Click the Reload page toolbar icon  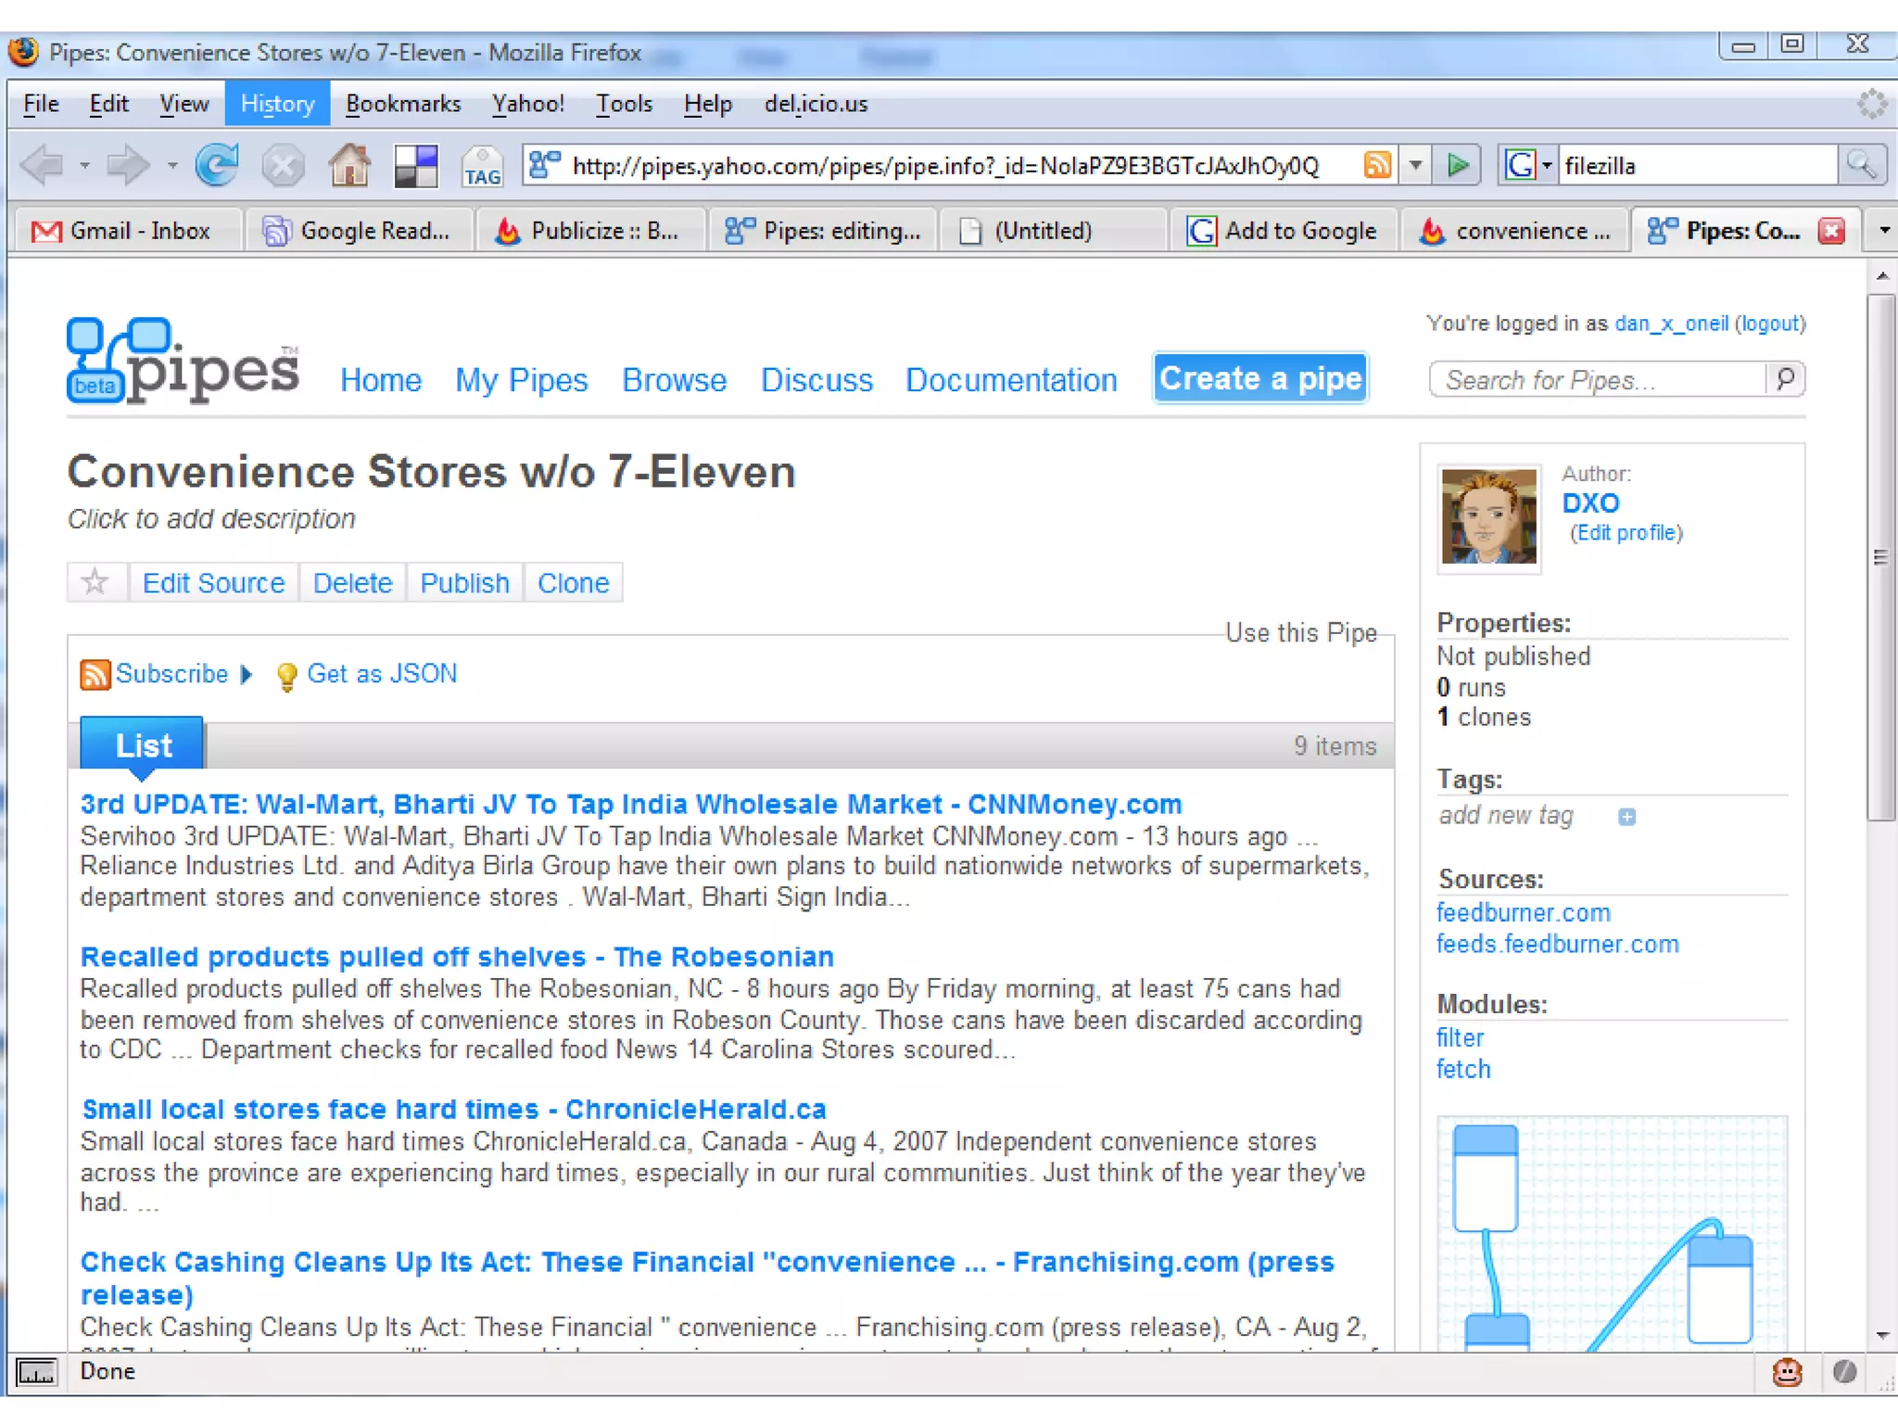tap(217, 166)
